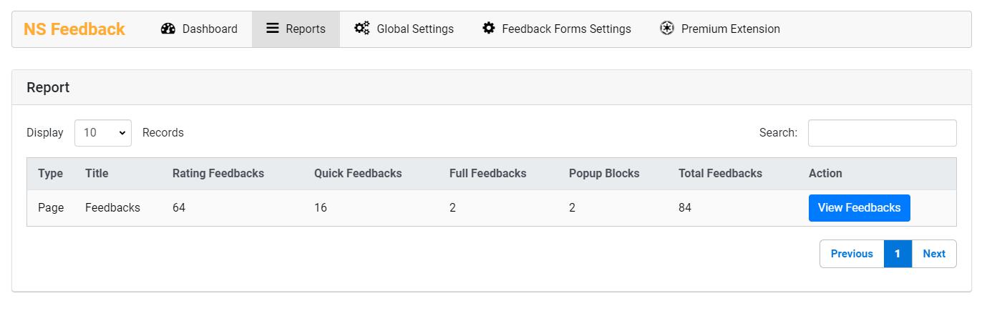Sort by Rating Feedbacks column header

[218, 174]
